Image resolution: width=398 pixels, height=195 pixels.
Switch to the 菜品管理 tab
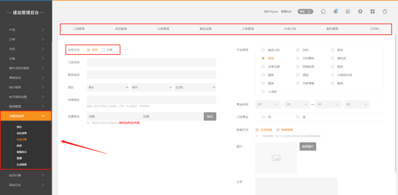click(x=121, y=29)
